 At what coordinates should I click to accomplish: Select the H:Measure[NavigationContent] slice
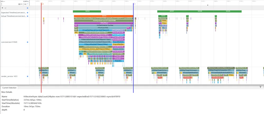tap(95, 37)
